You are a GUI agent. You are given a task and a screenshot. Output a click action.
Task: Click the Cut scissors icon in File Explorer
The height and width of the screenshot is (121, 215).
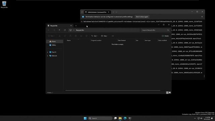click(x=60, y=36)
